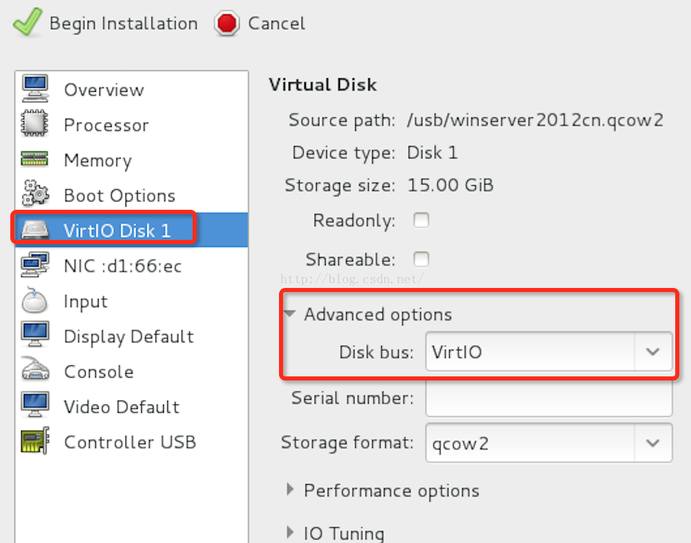
Task: Open the Disk bus VirtIO dropdown
Action: coord(548,352)
